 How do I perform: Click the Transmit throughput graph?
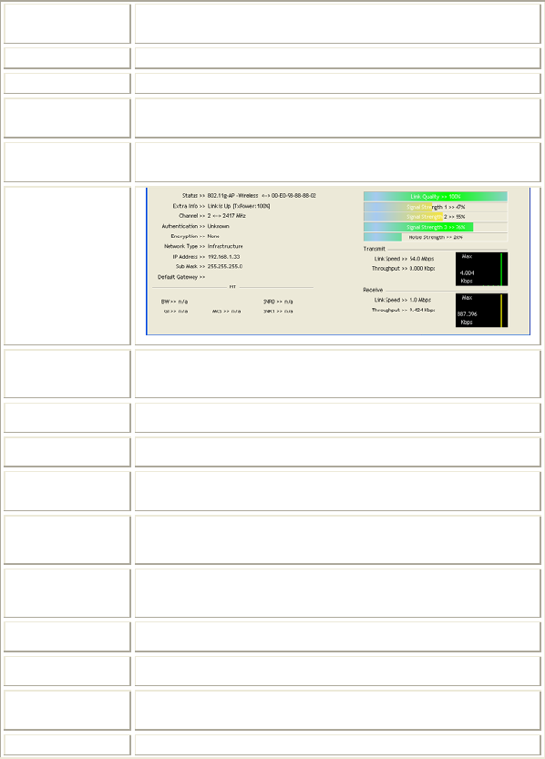[481, 269]
